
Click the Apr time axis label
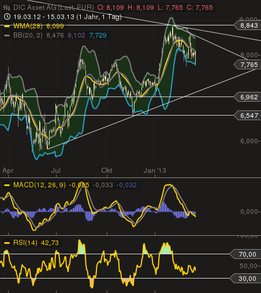pos(8,170)
